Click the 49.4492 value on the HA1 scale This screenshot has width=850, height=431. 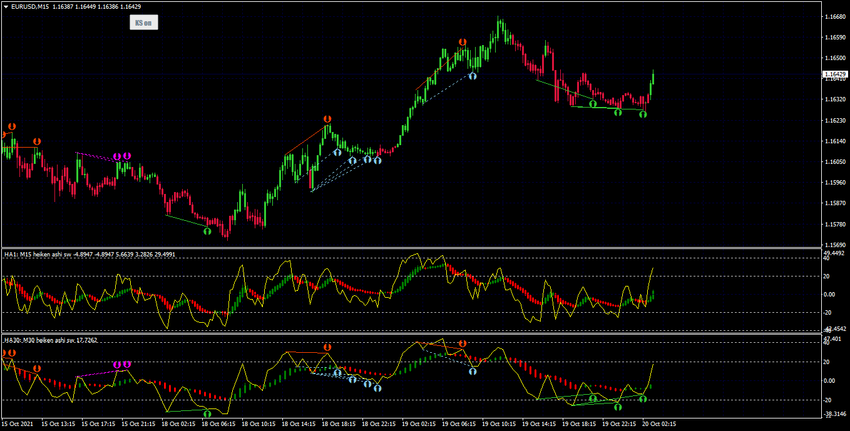[x=834, y=252]
